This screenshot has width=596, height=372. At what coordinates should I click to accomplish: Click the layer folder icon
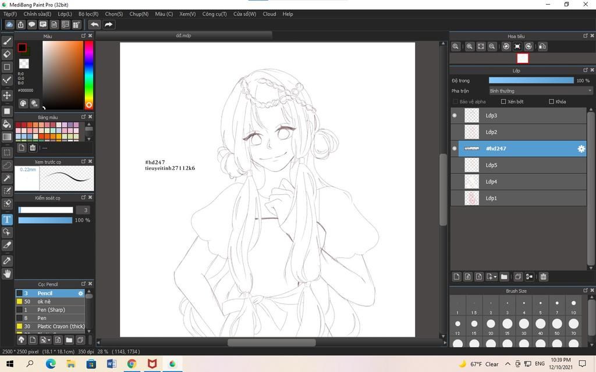pos(504,277)
